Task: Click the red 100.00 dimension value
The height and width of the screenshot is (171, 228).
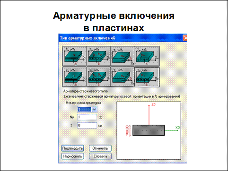Action: [127, 130]
